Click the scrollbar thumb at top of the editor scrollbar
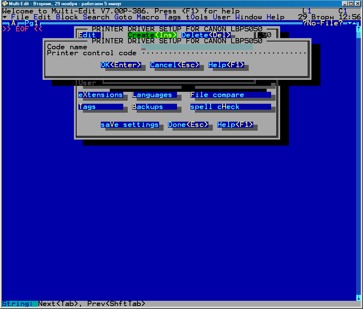Image resolution: width=363 pixels, height=309 pixels. 359,35
